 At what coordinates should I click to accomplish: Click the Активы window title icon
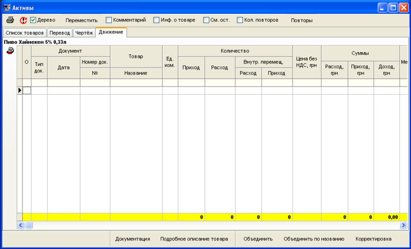[x=6, y=6]
